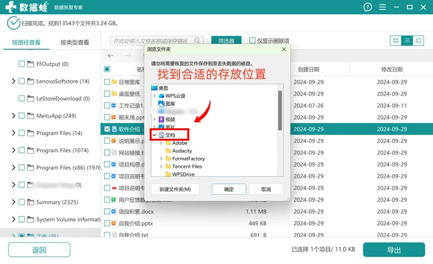Click the folder dialog vertical scrollbar
This screenshot has width=433, height=264.
coord(280,110)
